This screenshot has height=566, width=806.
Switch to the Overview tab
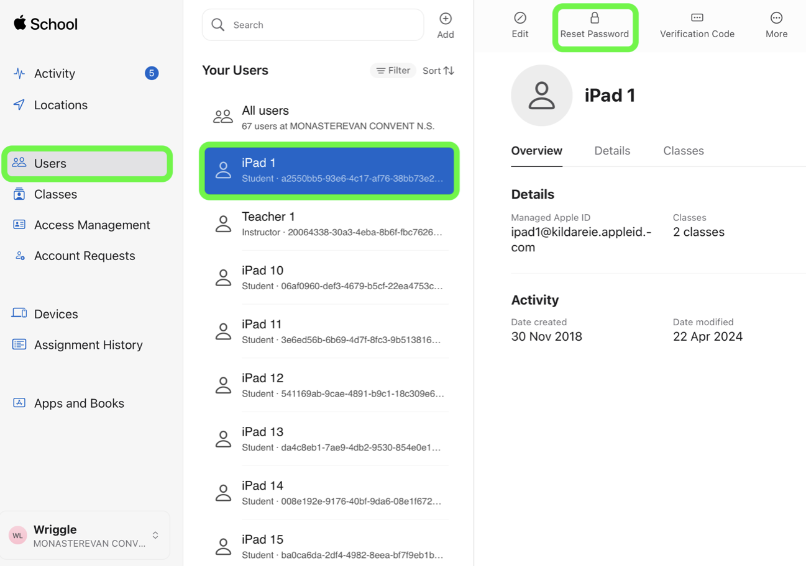pyautogui.click(x=537, y=151)
